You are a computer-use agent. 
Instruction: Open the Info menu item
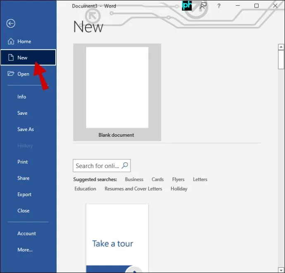pos(21,97)
